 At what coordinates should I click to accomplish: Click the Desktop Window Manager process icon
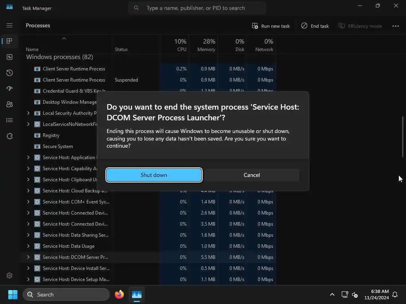click(37, 102)
